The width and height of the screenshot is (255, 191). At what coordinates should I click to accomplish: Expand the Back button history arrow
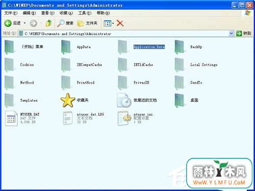click(25, 23)
